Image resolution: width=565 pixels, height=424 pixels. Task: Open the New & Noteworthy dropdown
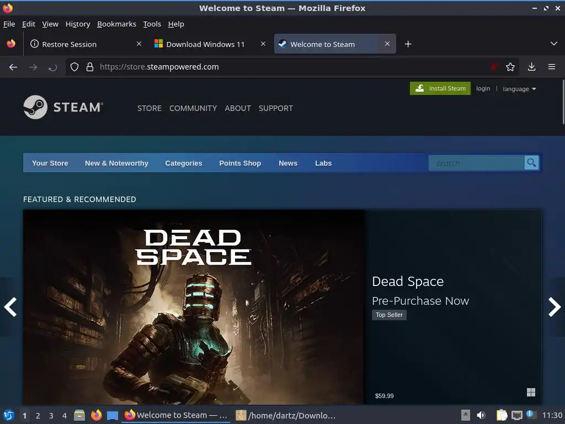116,163
